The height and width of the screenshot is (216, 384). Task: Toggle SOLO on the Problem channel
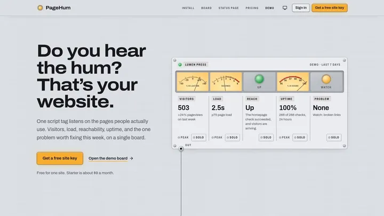334,138
